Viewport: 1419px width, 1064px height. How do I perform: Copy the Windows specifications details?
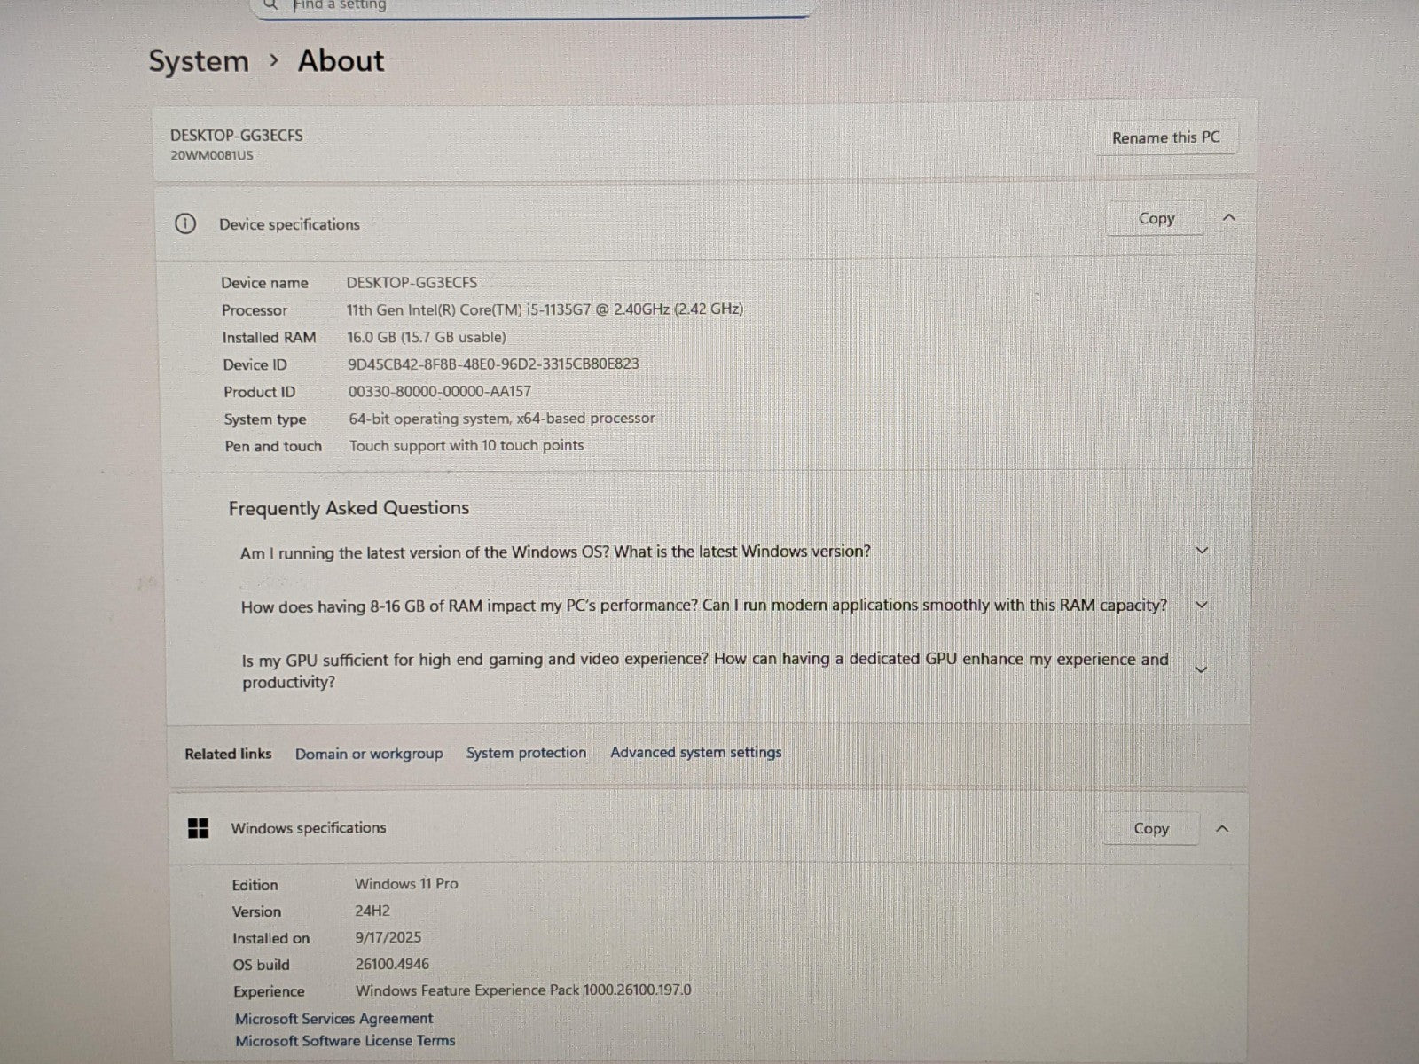tap(1151, 829)
